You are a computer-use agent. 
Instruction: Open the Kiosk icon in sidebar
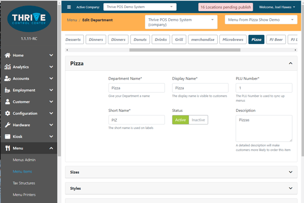pos(8,137)
